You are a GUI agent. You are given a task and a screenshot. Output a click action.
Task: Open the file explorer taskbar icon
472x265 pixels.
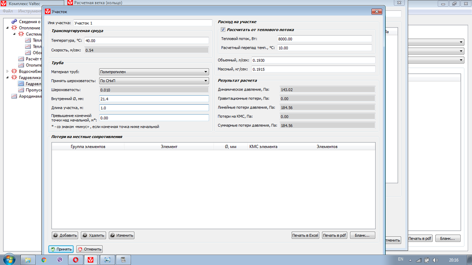pyautogui.click(x=28, y=260)
